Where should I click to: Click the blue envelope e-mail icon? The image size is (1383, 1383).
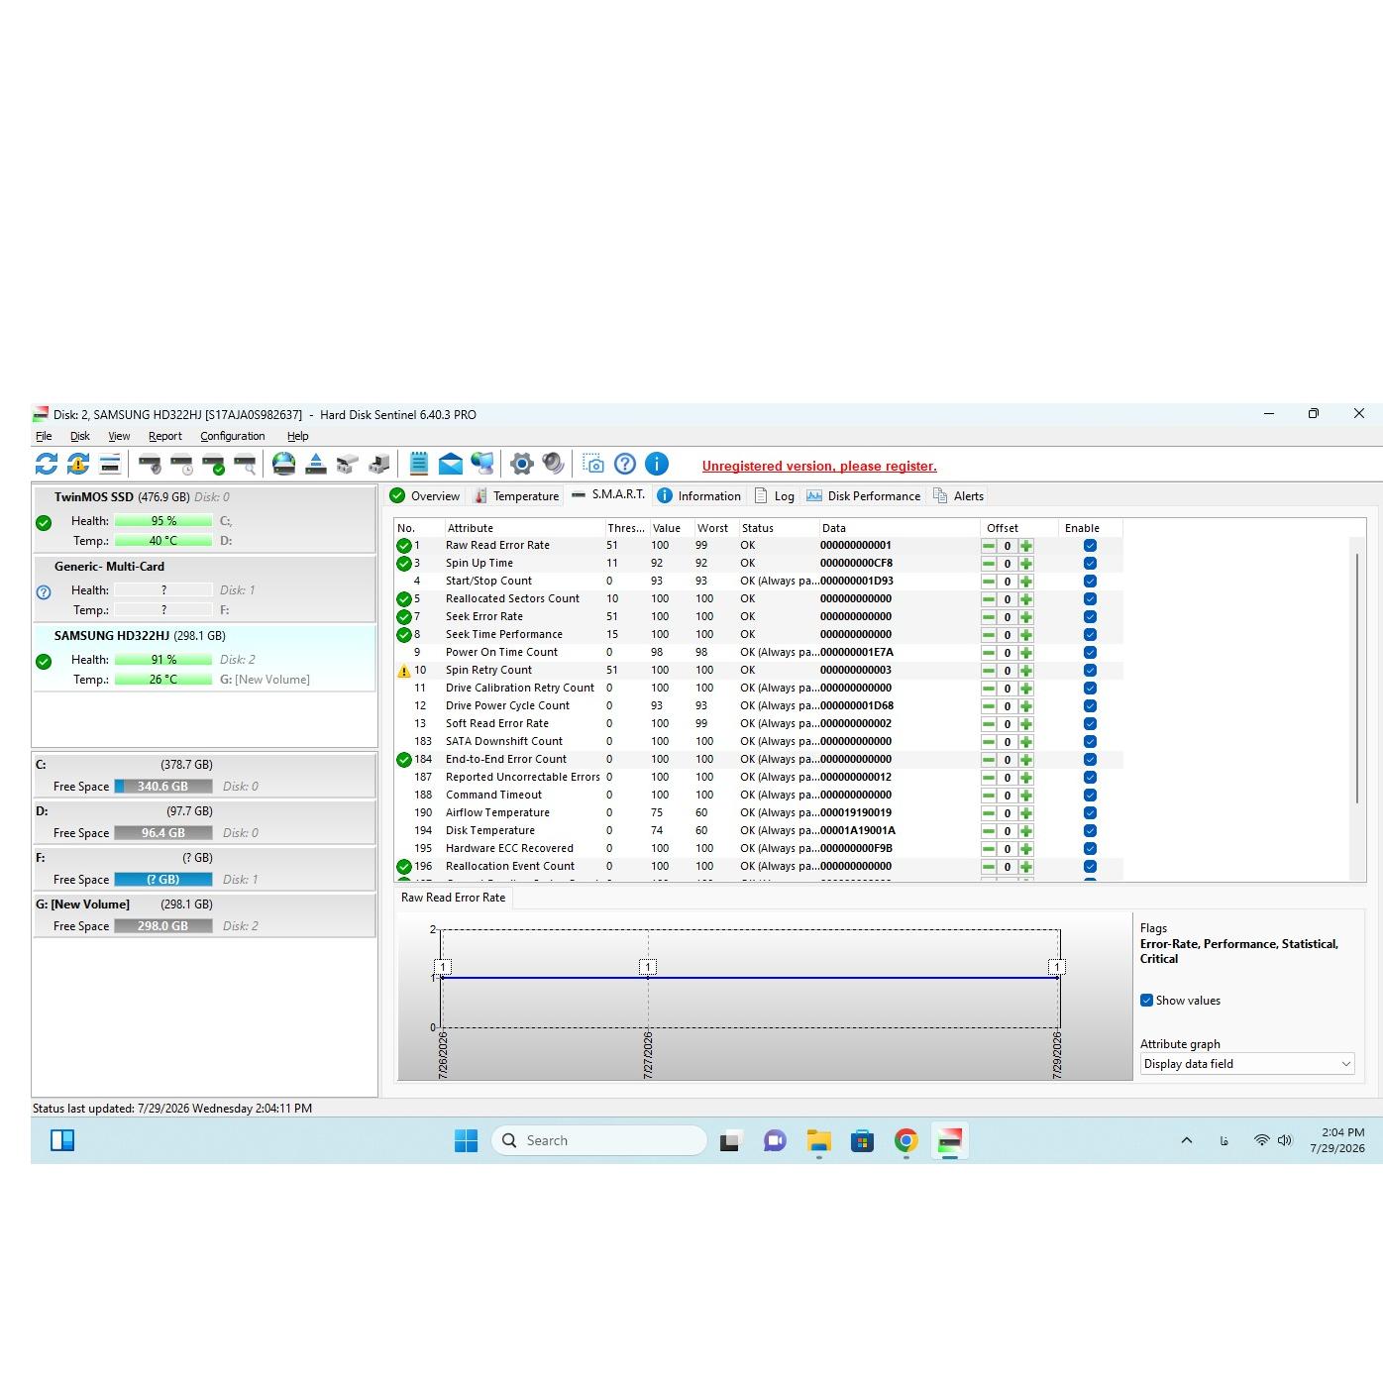coord(451,464)
